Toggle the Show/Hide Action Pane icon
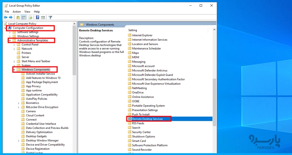This screenshot has height=155, width=292. (x=43, y=17)
